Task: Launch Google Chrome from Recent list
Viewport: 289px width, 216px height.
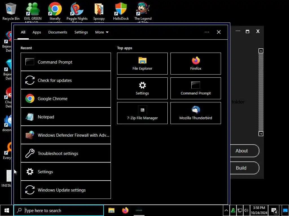Action: click(65, 98)
